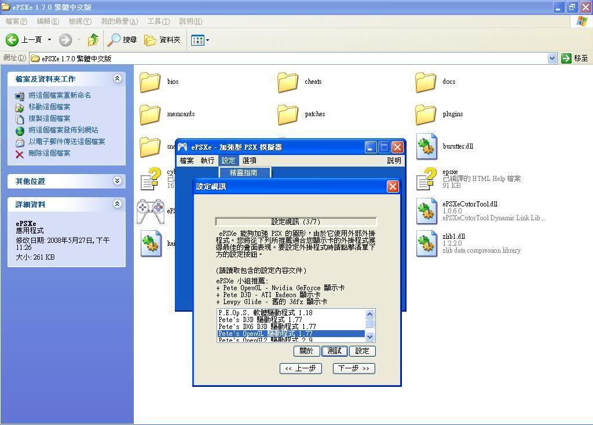Open the Explorer 檔案(F) menu
593x425 pixels.
point(16,21)
